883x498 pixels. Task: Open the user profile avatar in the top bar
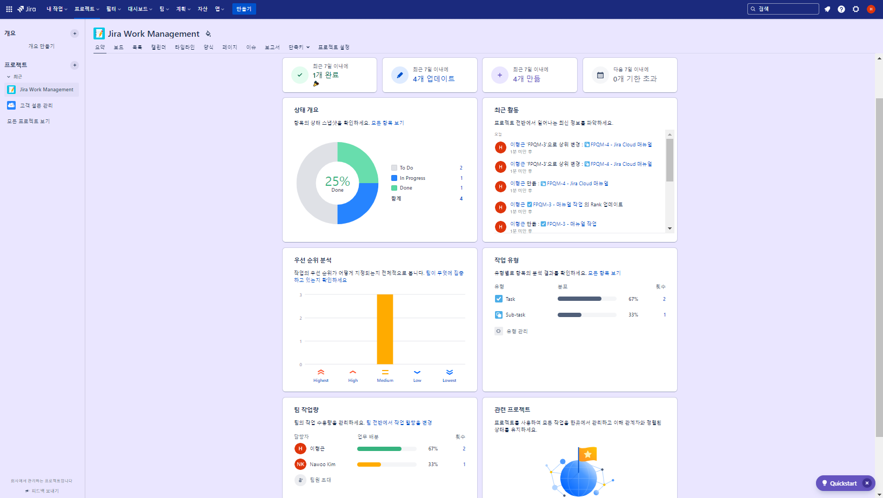tap(871, 9)
